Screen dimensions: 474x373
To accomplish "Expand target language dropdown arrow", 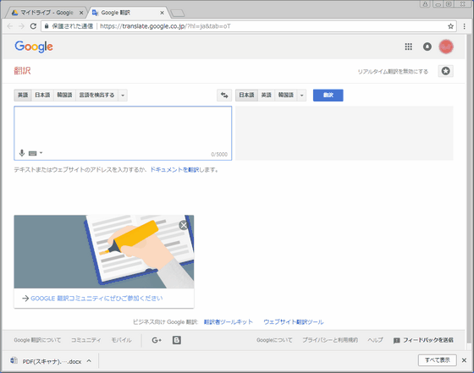I will tap(301, 95).
